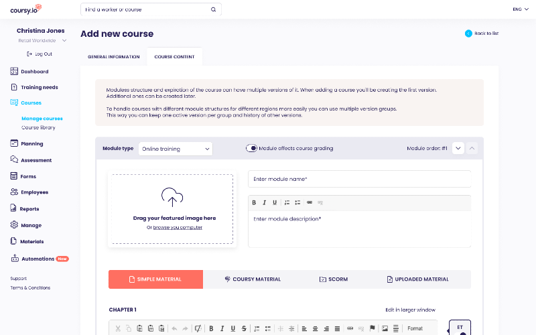536x335 pixels.
Task: Move module order up with chevron
Action: coord(472,148)
